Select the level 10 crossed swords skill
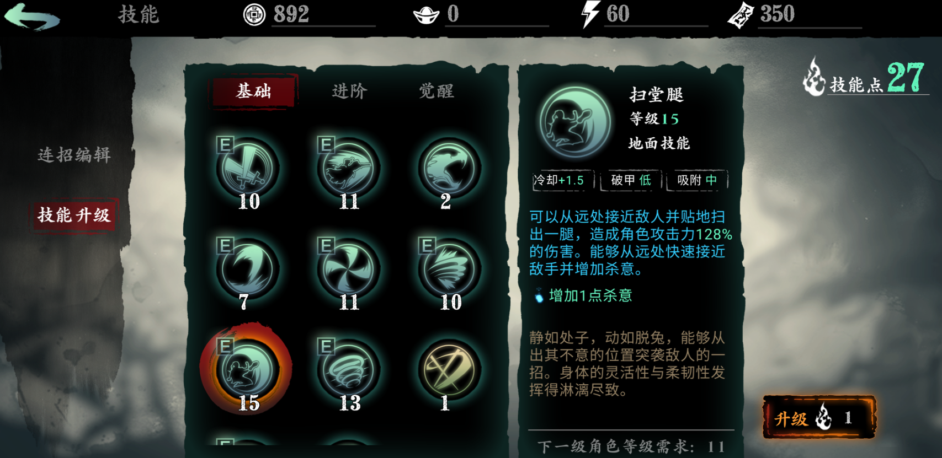 [248, 168]
